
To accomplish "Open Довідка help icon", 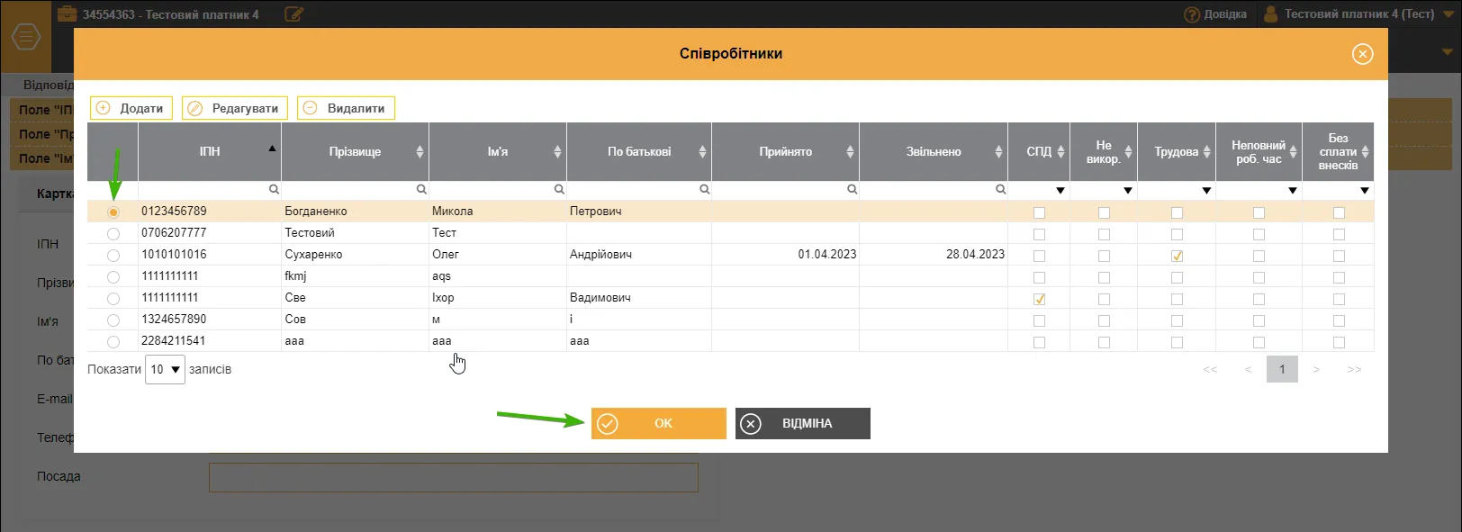I will pyautogui.click(x=1192, y=14).
